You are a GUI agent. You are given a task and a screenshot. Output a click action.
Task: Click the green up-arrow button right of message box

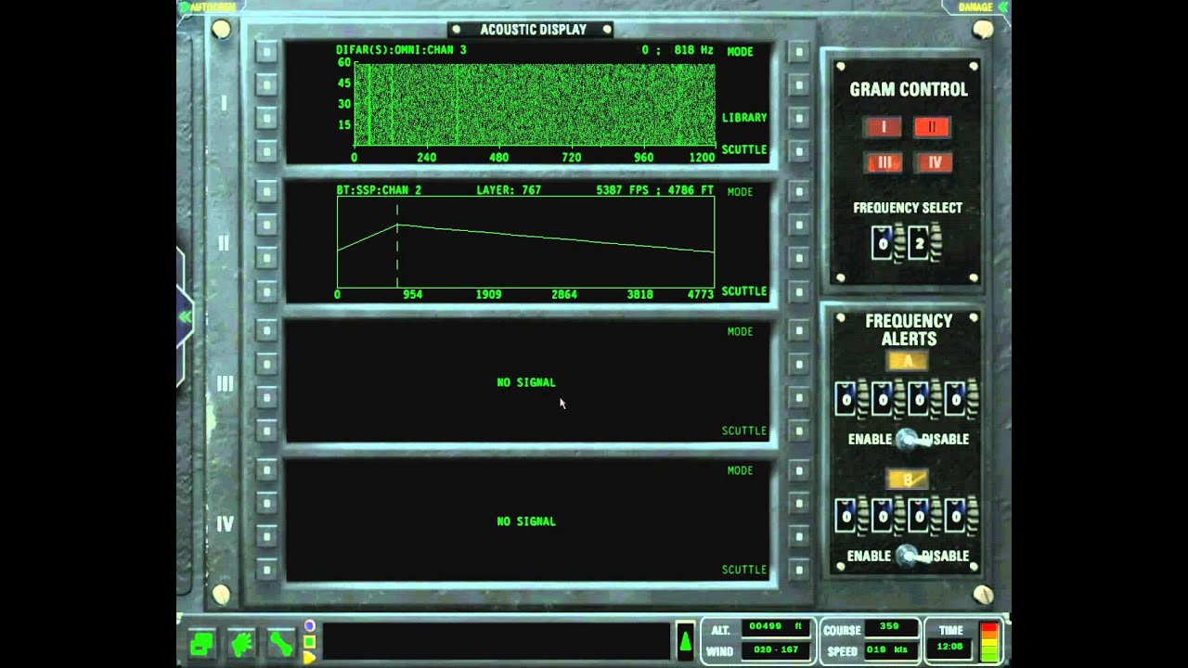tap(685, 640)
